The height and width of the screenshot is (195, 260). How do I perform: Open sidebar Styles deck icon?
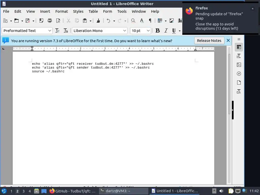tap(239, 56)
